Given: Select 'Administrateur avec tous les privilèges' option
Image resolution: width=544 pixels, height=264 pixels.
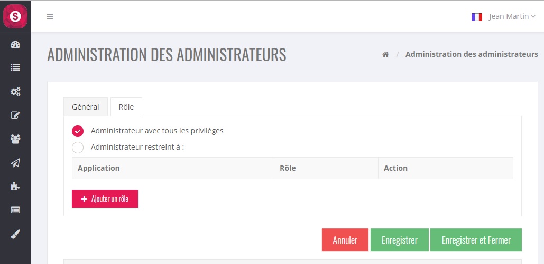Looking at the screenshot, I should pos(78,131).
